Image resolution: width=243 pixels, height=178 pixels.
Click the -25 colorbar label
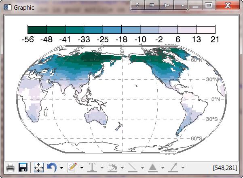(103, 39)
